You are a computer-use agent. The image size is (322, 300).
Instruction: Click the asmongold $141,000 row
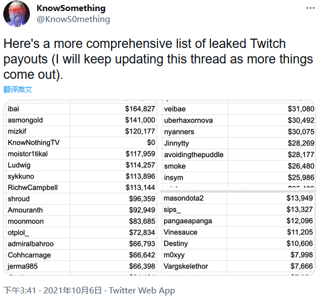81,120
